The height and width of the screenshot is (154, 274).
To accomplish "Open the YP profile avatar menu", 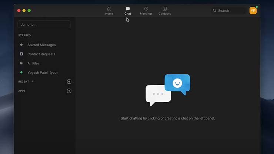I will click(253, 11).
